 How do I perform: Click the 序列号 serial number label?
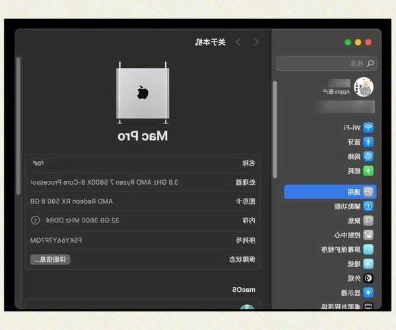[246, 240]
